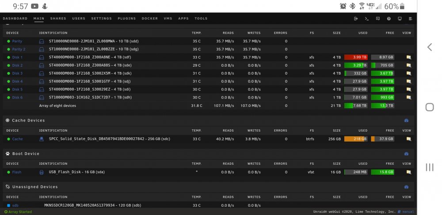Open the Parity device link
The width and height of the screenshot is (442, 215).
tap(17, 41)
